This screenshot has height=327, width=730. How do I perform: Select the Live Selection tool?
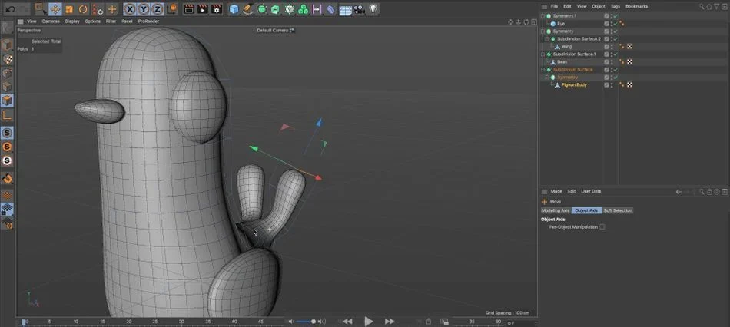coord(41,9)
